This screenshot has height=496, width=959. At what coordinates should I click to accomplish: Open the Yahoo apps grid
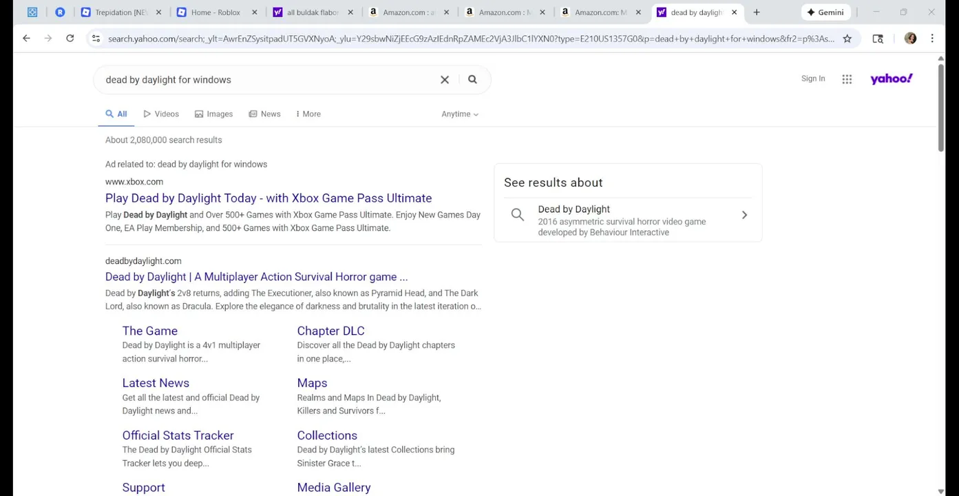(847, 79)
